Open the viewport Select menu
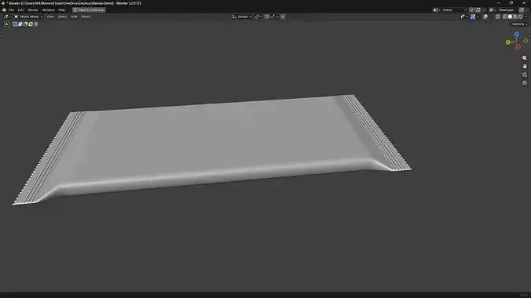531x298 pixels. coord(62,16)
